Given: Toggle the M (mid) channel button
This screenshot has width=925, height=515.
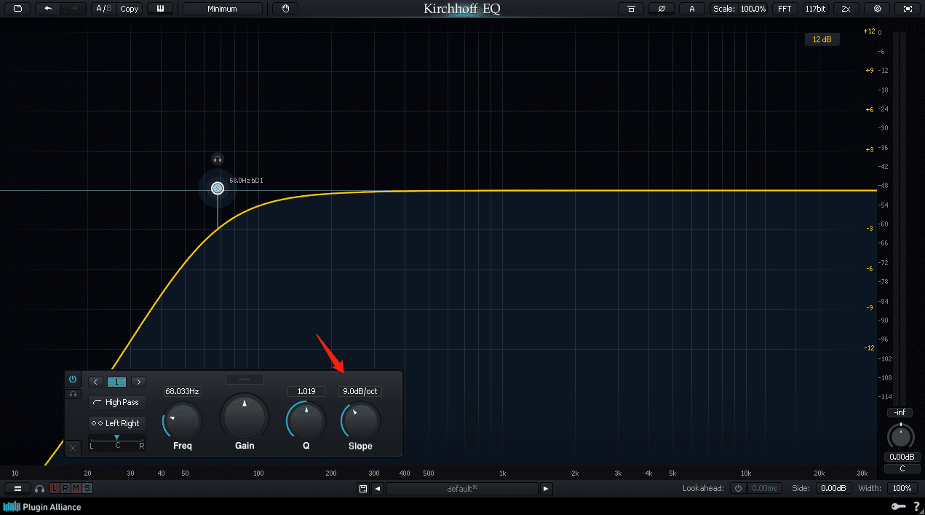Looking at the screenshot, I should (76, 488).
